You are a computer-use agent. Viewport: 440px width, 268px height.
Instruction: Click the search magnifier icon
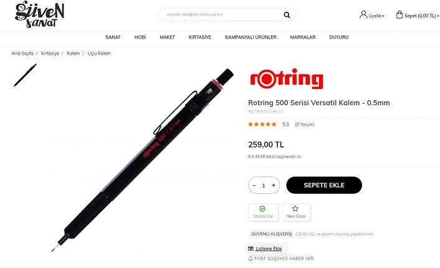click(x=287, y=15)
